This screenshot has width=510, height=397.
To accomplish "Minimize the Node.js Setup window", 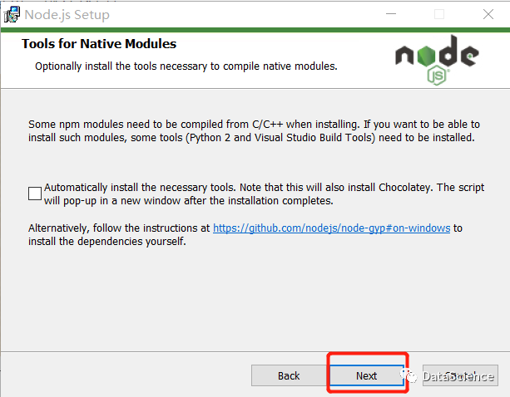I will [x=391, y=14].
